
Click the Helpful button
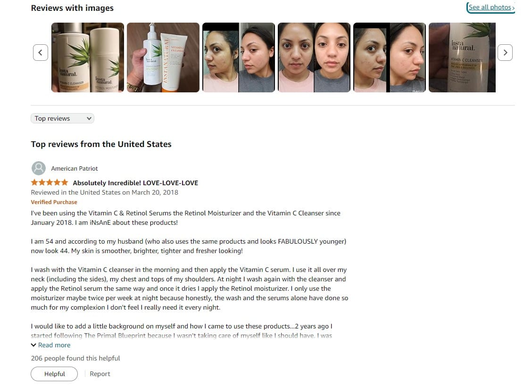pos(54,374)
